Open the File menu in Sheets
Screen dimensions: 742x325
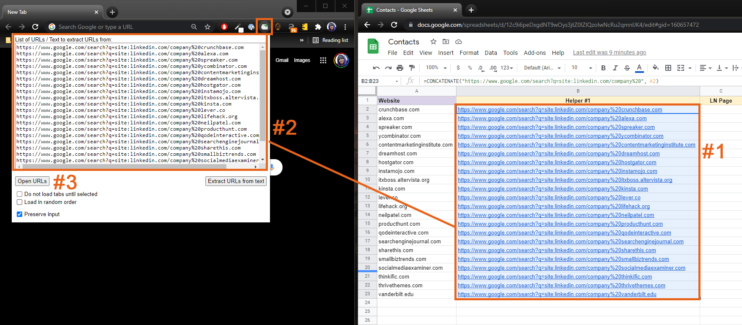tap(392, 53)
